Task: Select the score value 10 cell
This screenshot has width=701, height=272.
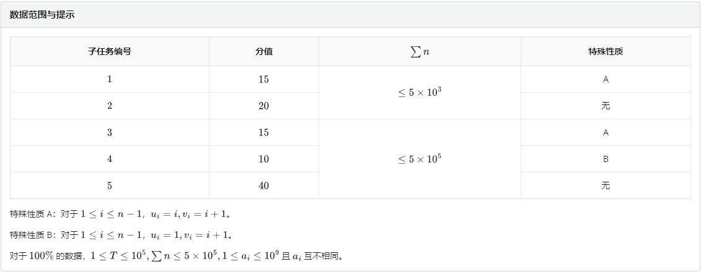Action: pos(264,159)
